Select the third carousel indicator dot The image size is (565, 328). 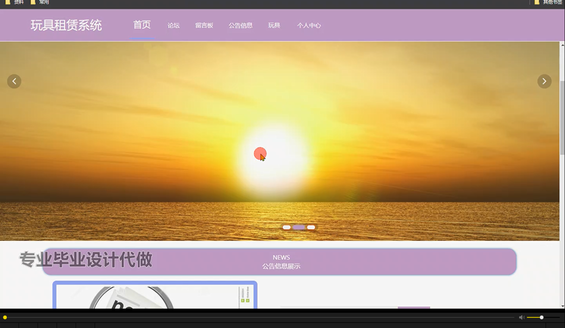click(310, 227)
